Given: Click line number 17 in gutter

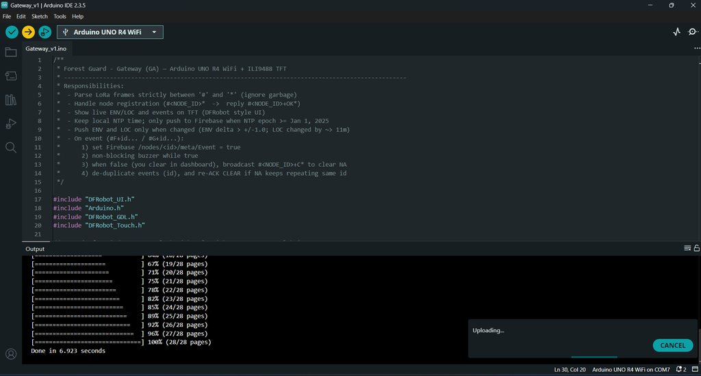Looking at the screenshot, I should [x=38, y=199].
